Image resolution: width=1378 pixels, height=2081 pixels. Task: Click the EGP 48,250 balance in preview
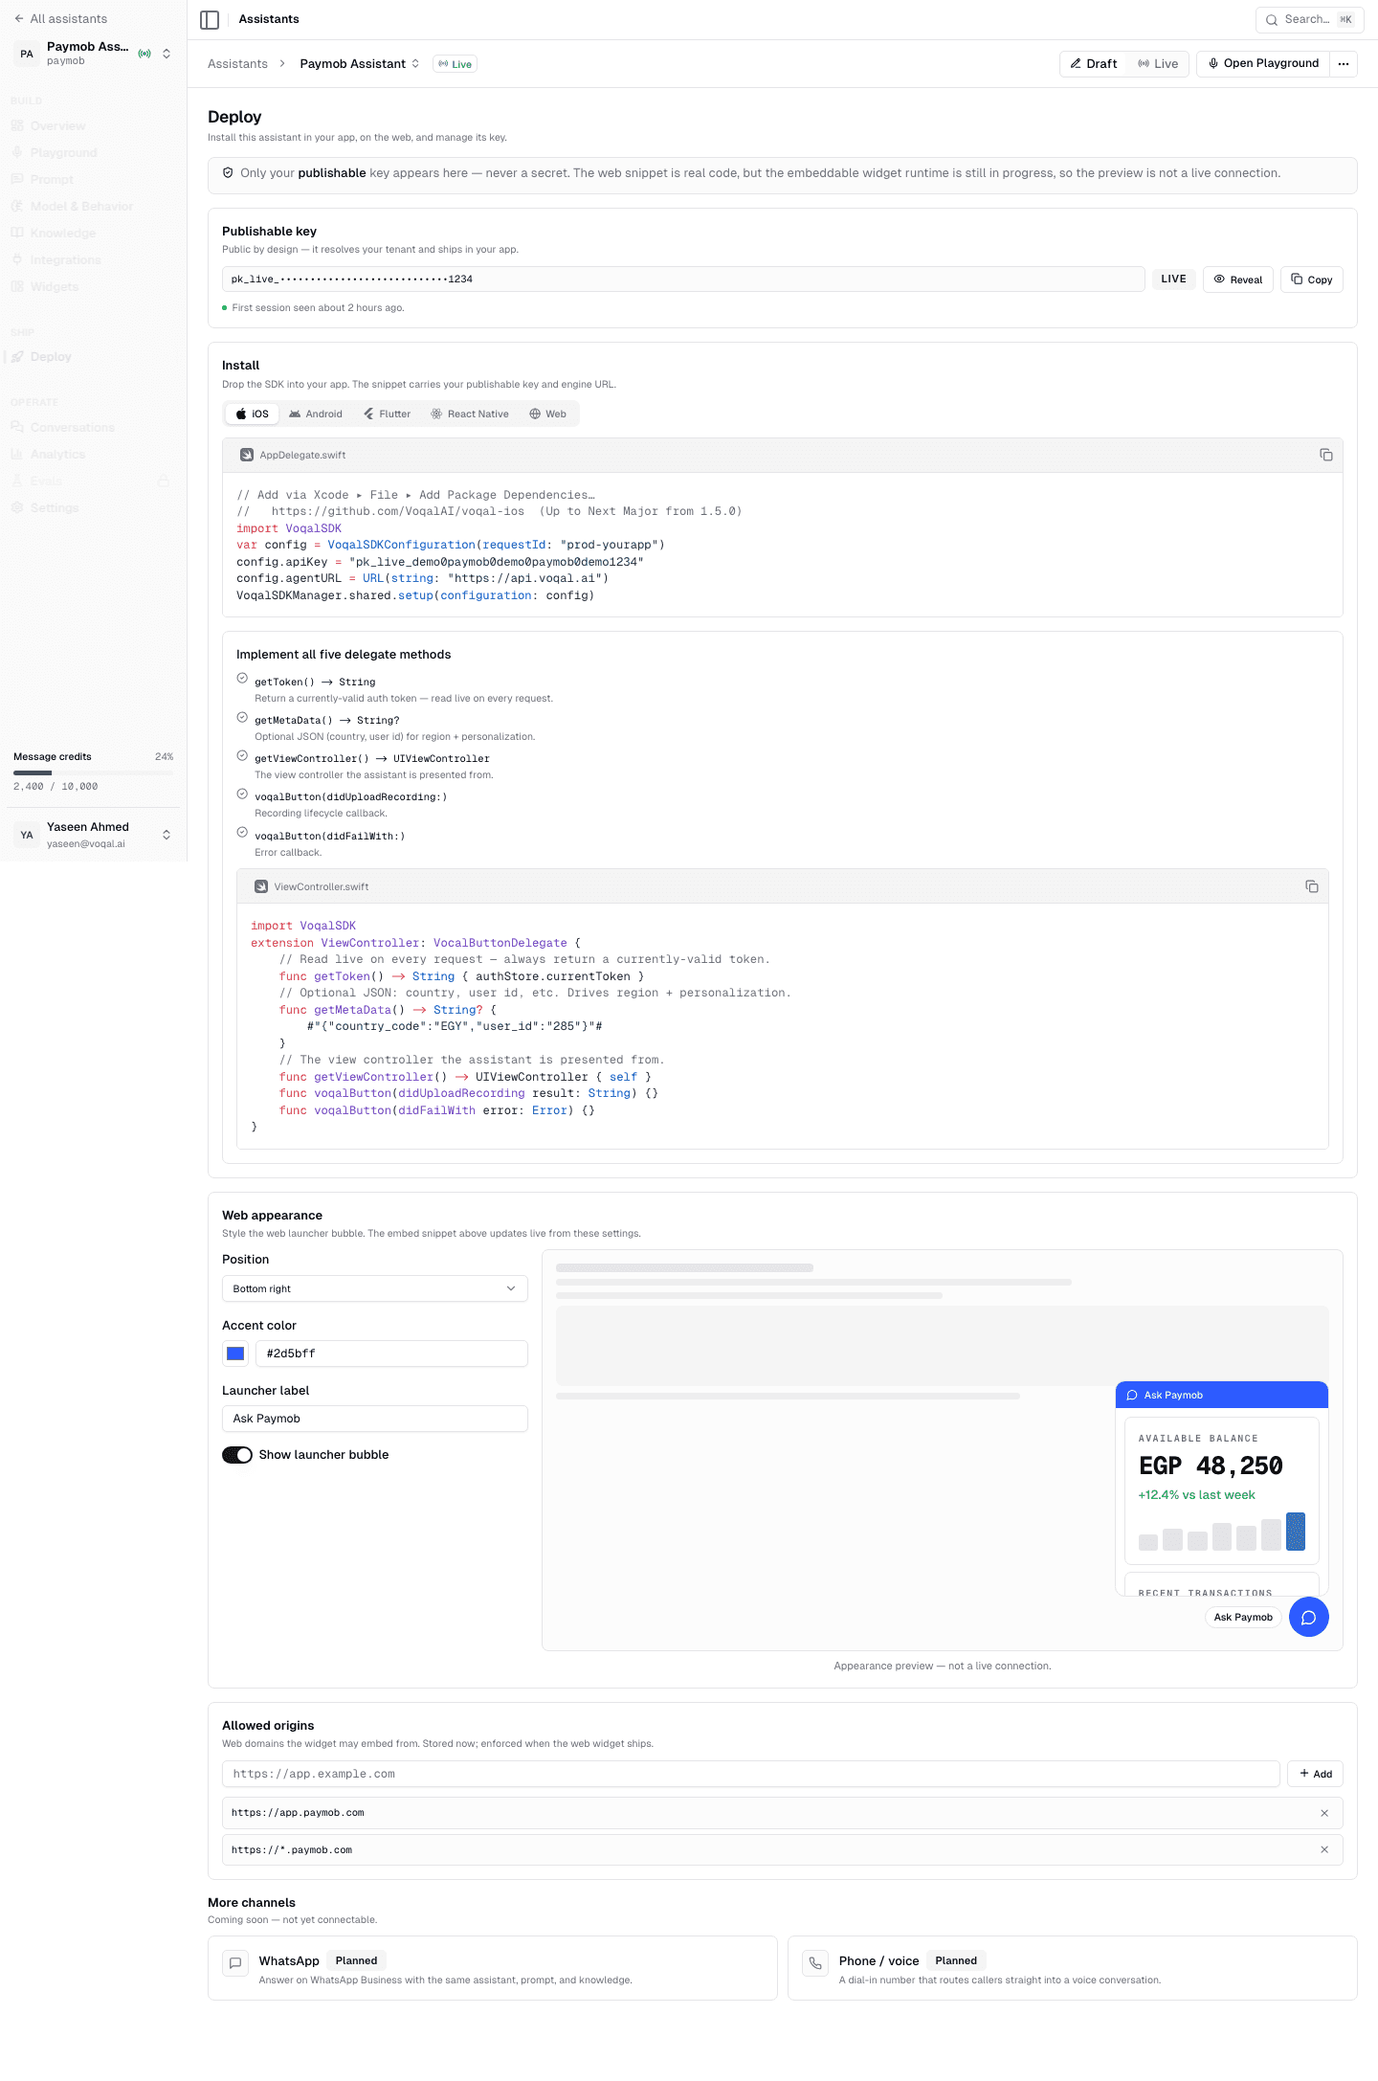pyautogui.click(x=1211, y=1466)
